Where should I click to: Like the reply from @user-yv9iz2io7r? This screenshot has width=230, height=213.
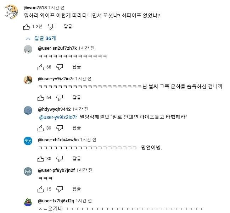41,97
